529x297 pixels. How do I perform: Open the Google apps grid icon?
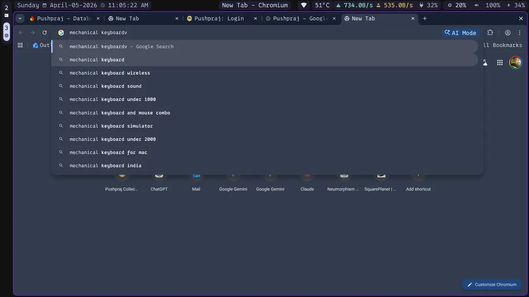pos(500,62)
